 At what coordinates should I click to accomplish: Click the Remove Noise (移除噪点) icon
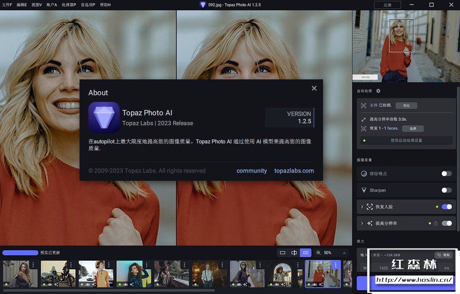364,173
